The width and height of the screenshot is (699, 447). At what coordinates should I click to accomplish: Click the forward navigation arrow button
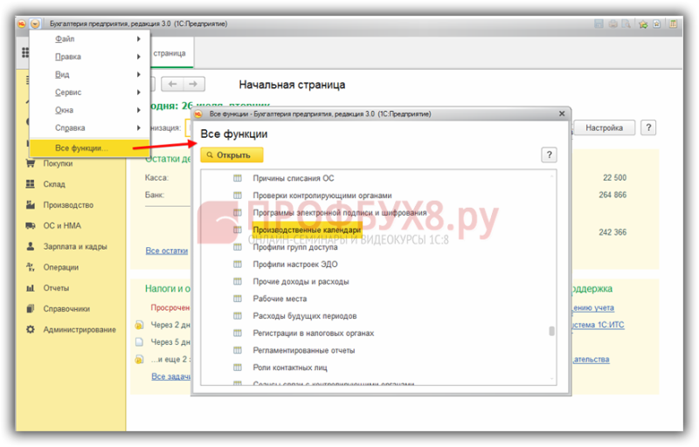pos(193,84)
